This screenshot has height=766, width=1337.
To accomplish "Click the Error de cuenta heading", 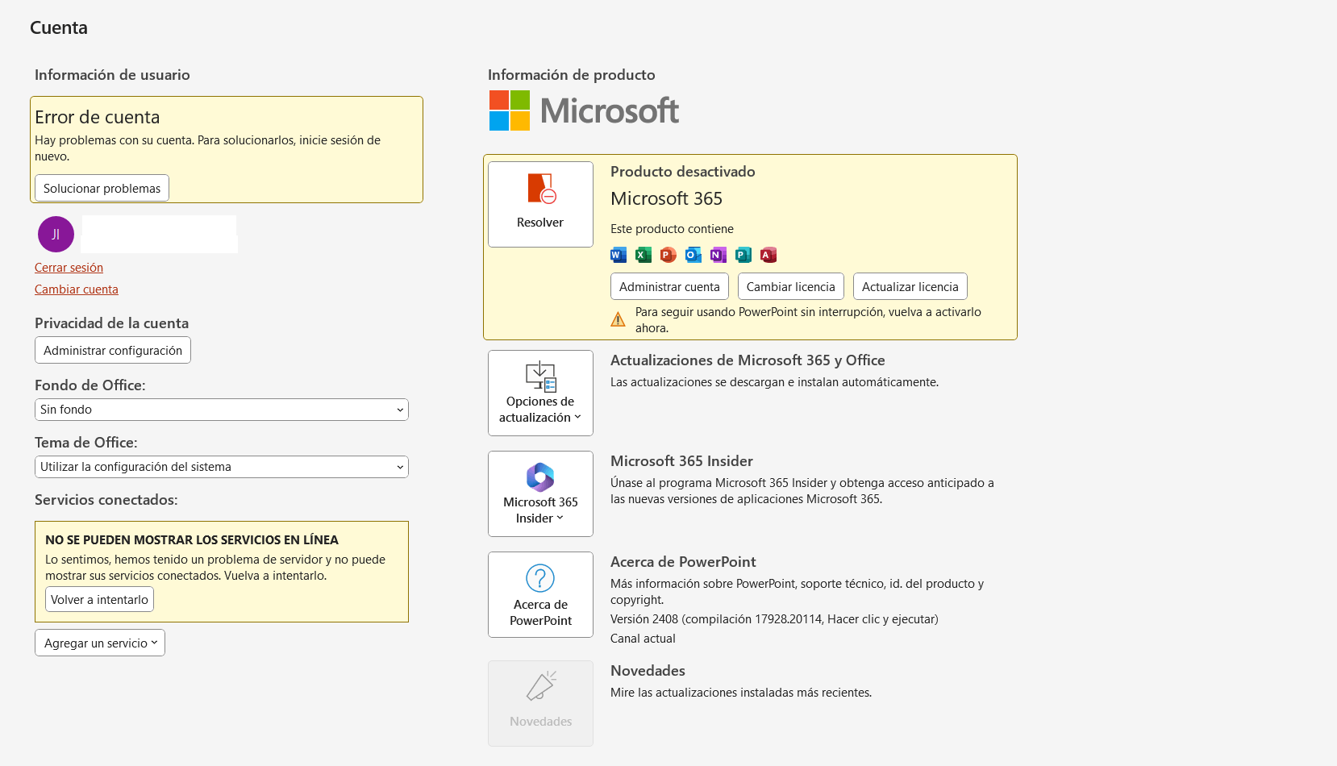I will (98, 117).
